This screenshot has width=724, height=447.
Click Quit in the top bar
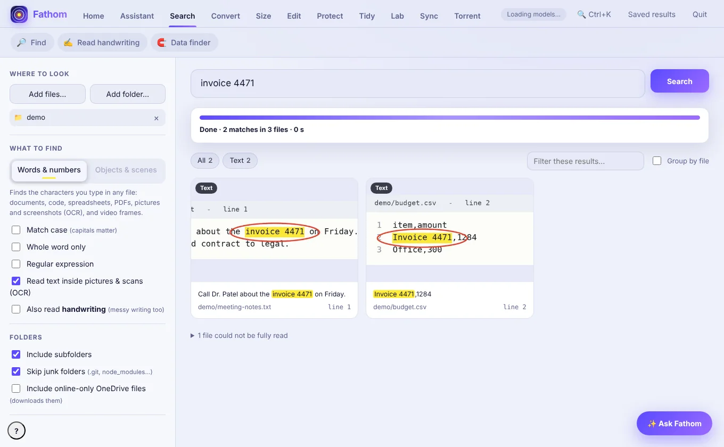click(700, 14)
